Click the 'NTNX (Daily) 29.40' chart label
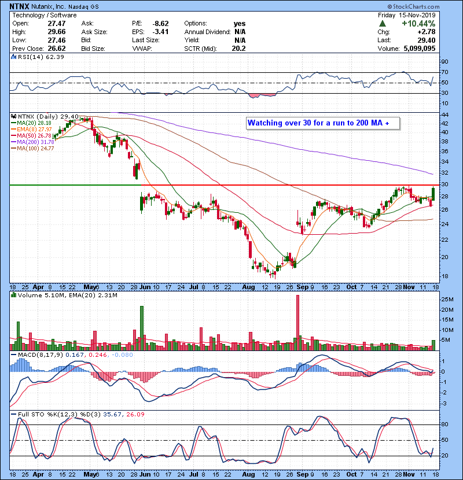Viewport: 463px width, 480px height. click(48, 116)
